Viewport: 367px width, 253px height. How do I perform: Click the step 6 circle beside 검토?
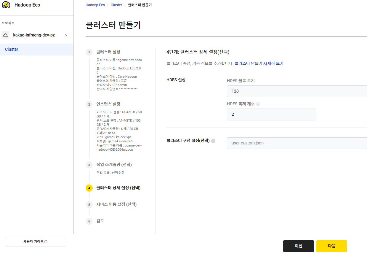pos(89,221)
